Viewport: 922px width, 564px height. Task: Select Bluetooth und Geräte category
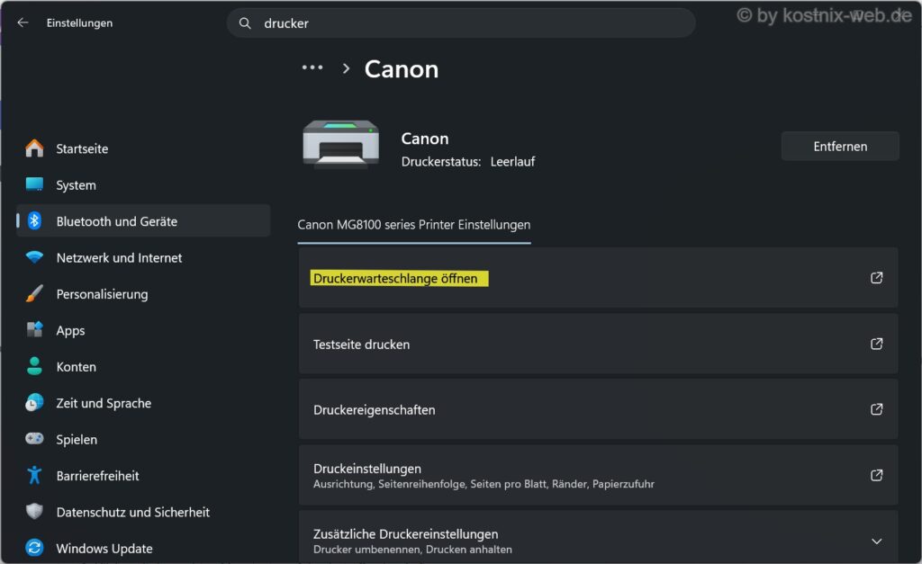[143, 221]
